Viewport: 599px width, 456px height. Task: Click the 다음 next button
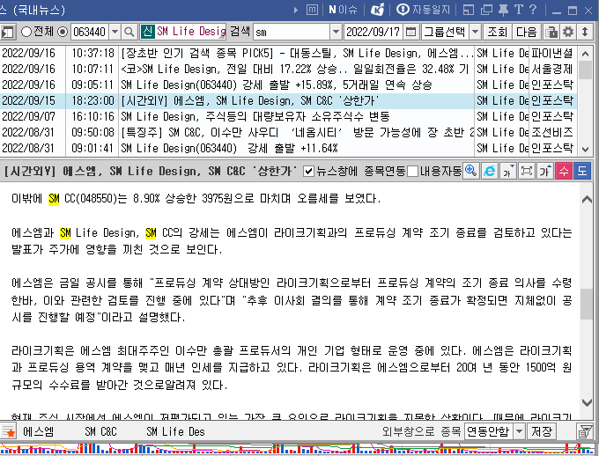(527, 32)
